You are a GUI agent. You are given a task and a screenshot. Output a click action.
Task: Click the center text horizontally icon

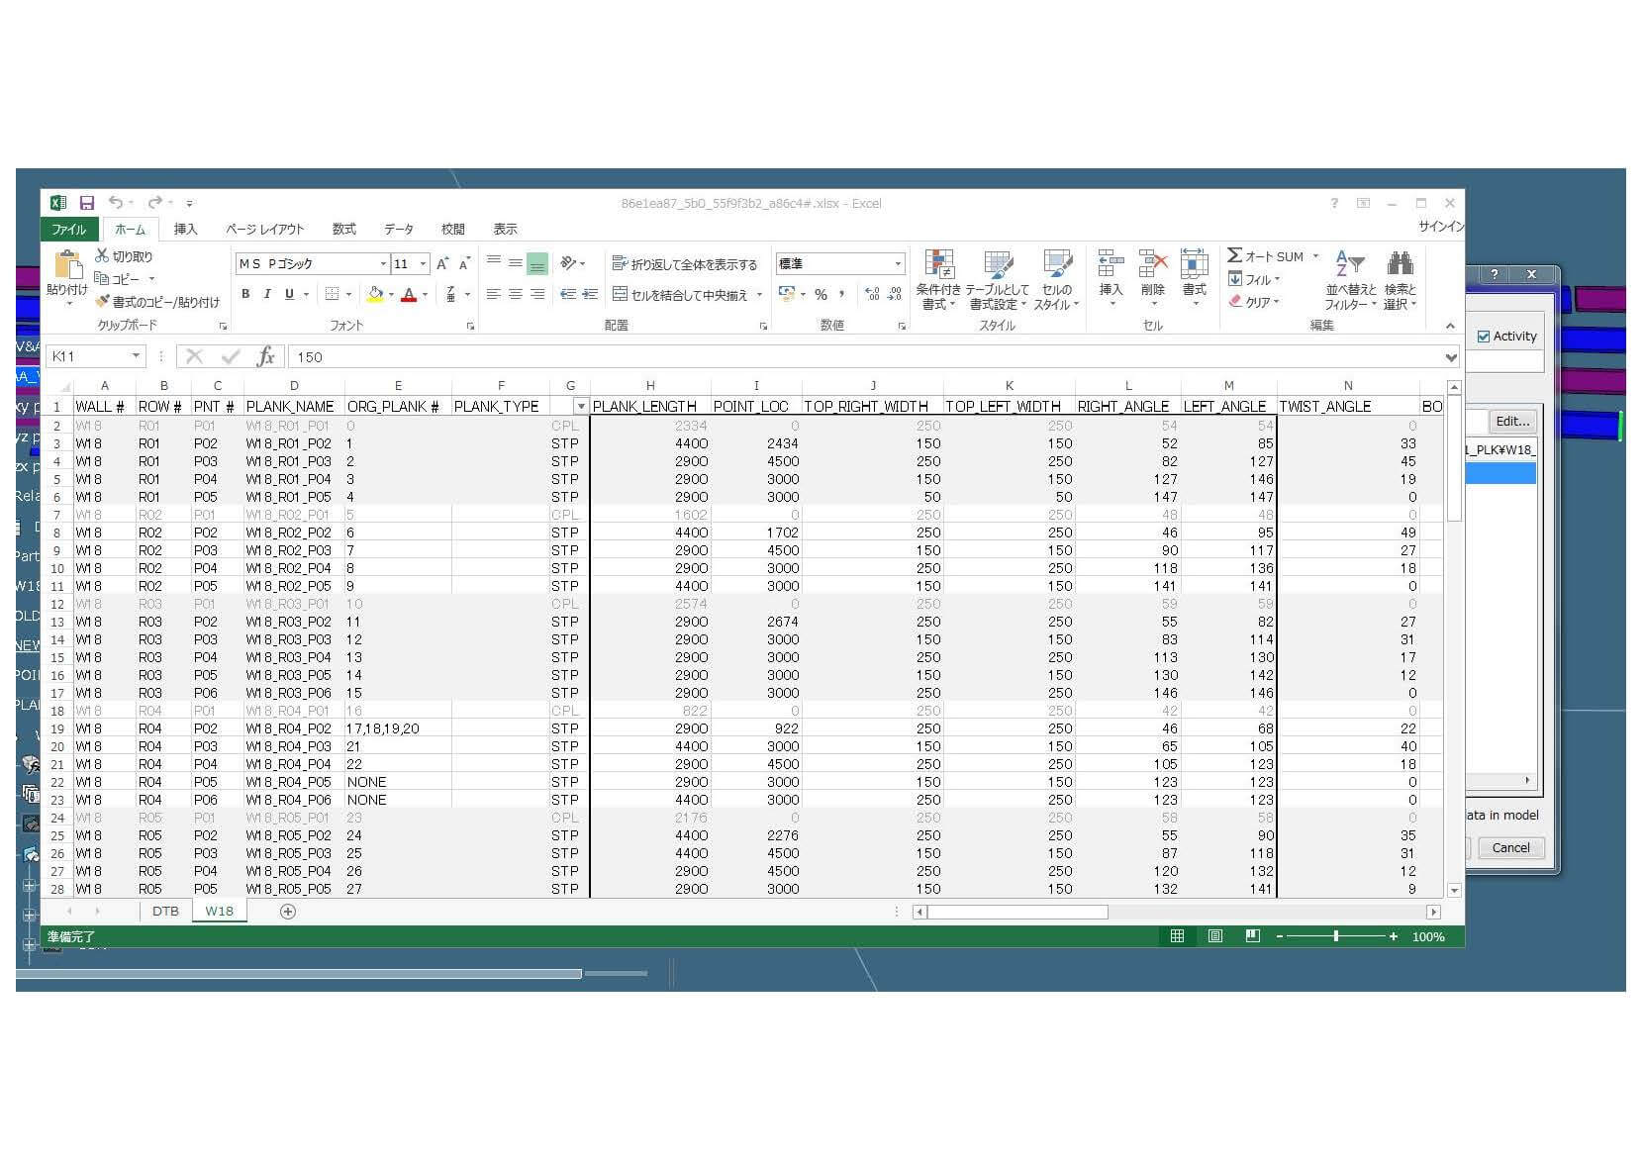[516, 294]
